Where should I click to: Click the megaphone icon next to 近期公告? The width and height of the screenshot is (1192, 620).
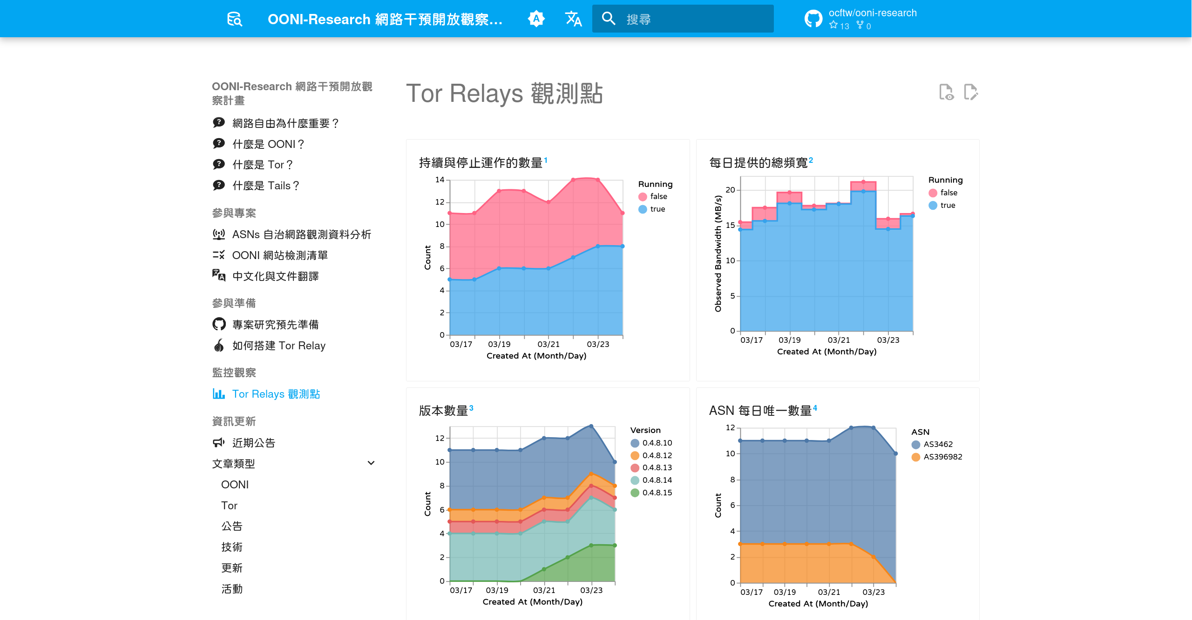click(219, 442)
